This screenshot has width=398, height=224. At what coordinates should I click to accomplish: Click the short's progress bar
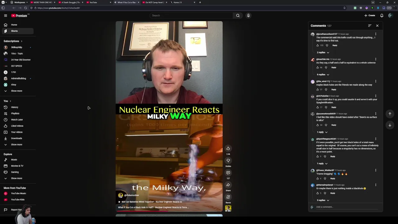pos(169,211)
